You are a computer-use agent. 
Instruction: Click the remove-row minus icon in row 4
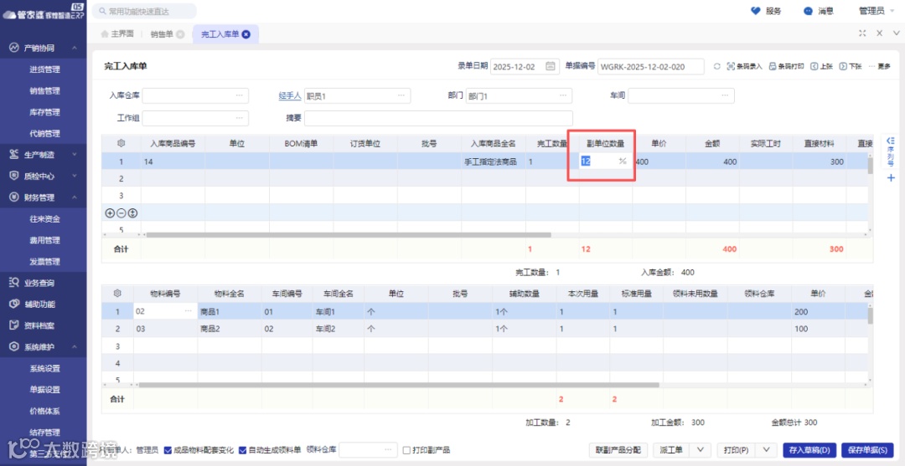tap(122, 213)
